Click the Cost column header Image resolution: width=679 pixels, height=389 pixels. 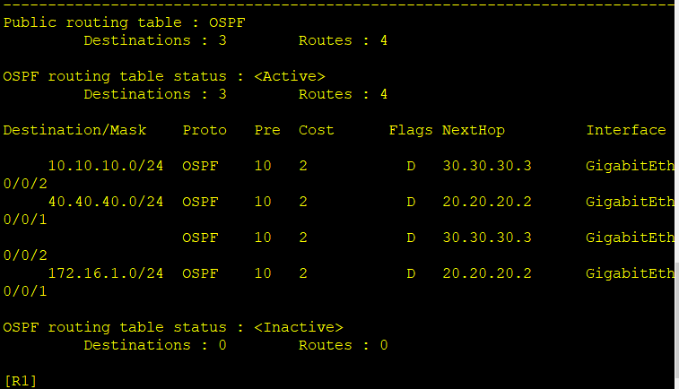[316, 130]
